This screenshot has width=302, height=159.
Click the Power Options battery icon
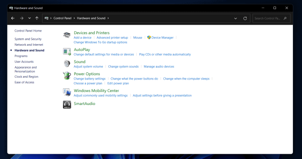click(67, 76)
